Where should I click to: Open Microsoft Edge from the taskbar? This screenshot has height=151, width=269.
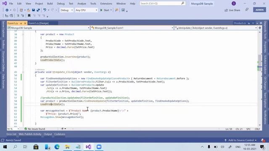pos(57,147)
